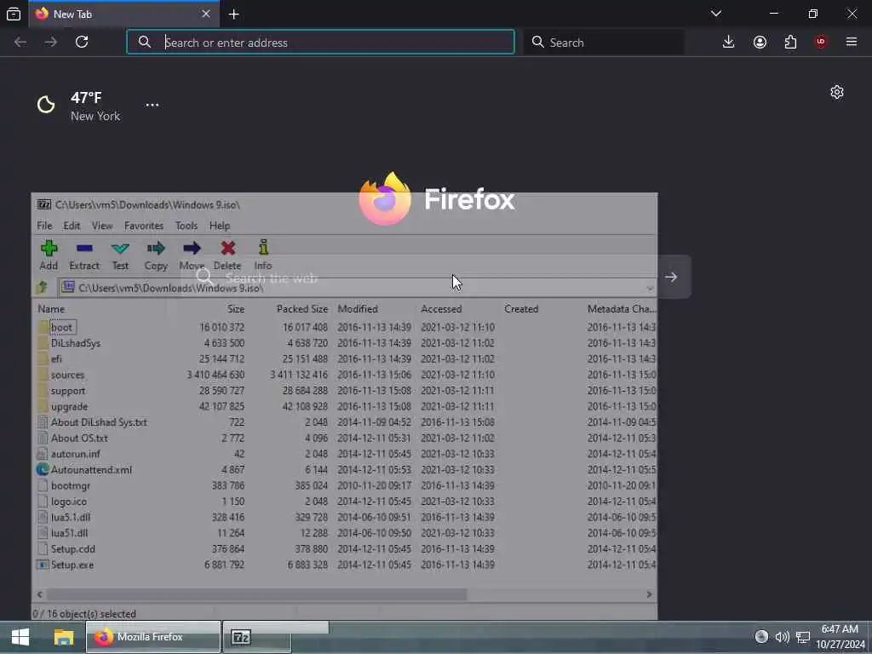Click the uBlock Origin extension icon
872x654 pixels.
point(821,43)
